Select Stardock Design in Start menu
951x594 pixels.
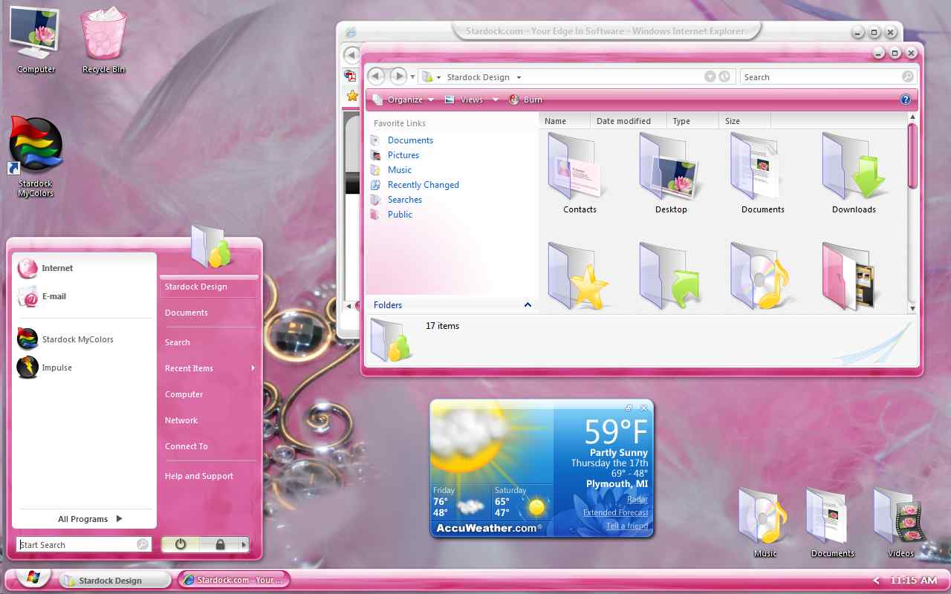click(210, 287)
